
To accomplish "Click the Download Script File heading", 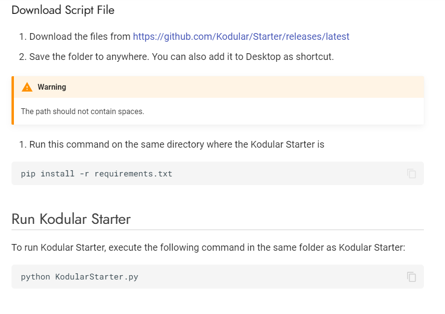I will pyautogui.click(x=63, y=10).
